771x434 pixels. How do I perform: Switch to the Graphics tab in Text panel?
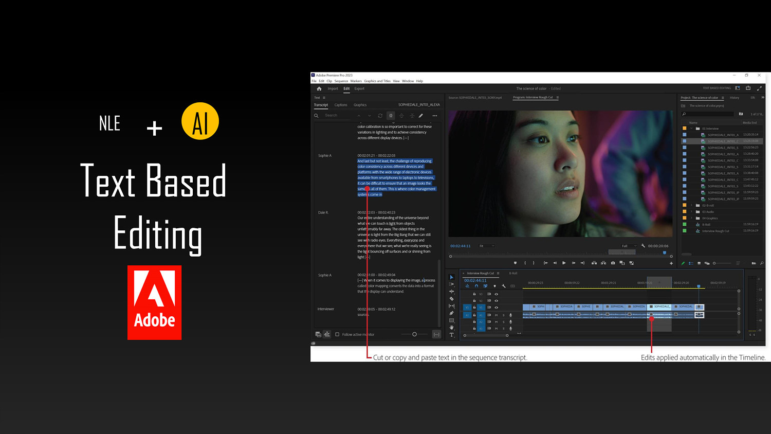[x=360, y=105]
